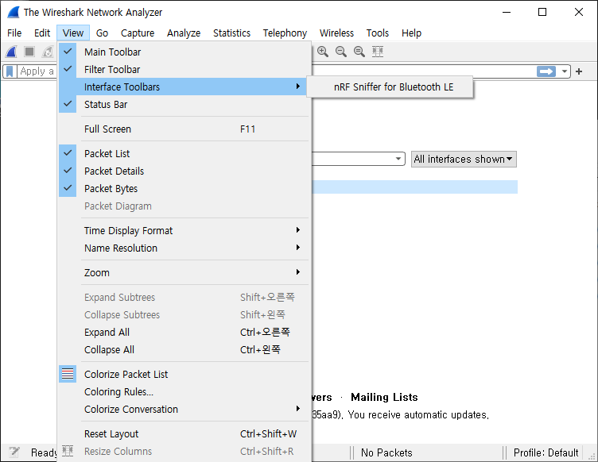Click the Wireshark logo in title bar
598x462 pixels.
pyautogui.click(x=14, y=12)
